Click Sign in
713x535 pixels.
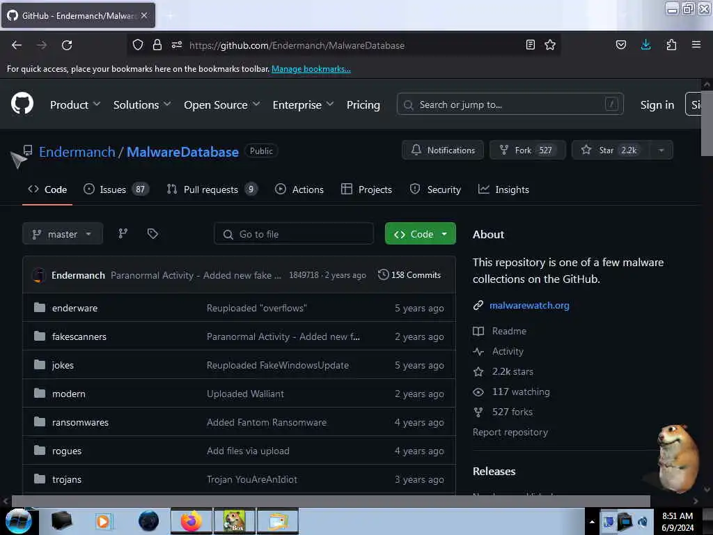point(657,104)
